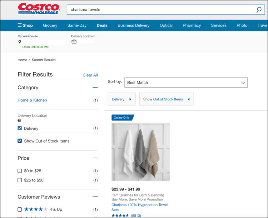268x218 pixels.
Task: Open the Photo nav item
Action: (242, 25)
